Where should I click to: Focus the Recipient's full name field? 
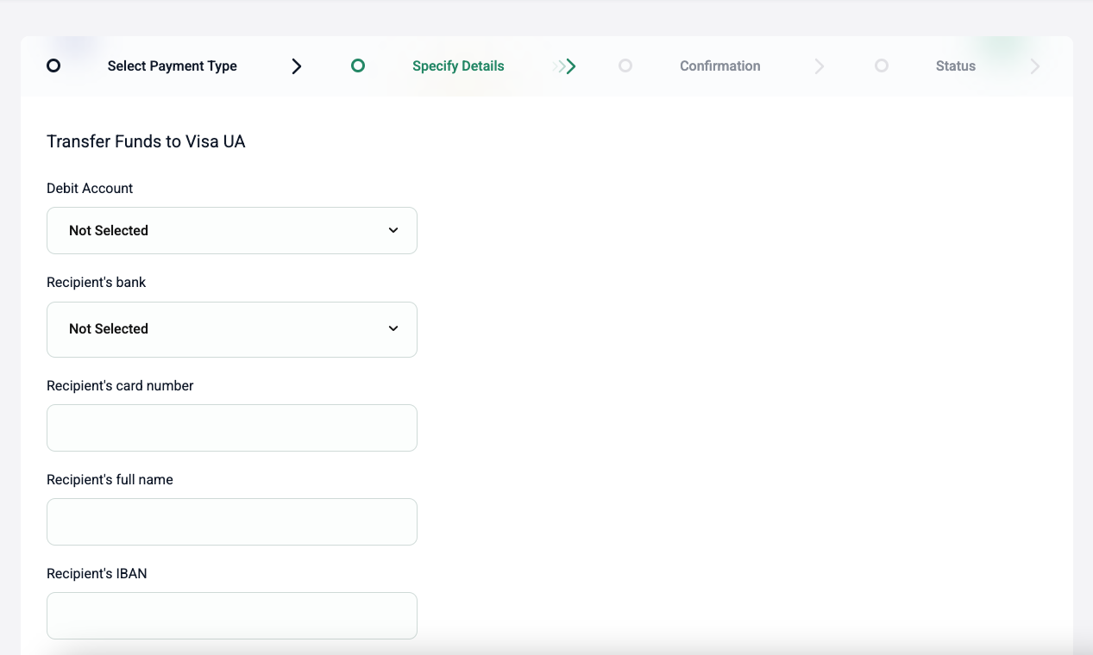(x=232, y=521)
